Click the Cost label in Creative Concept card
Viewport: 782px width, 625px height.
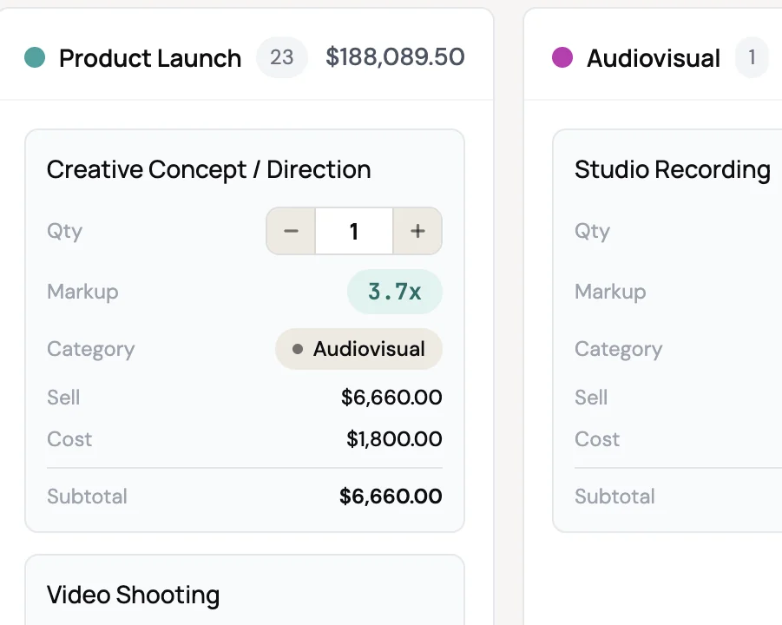[x=69, y=439]
